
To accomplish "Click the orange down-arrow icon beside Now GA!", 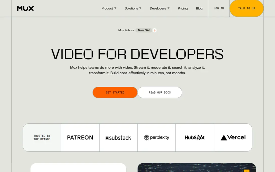I will 154,30.
